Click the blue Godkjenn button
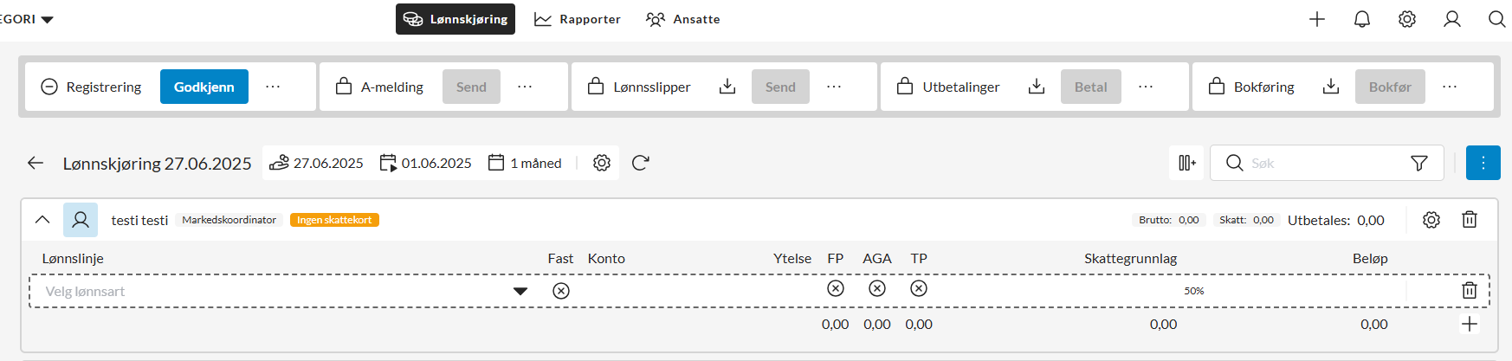Screen dimensions: 1512x361 click(204, 87)
